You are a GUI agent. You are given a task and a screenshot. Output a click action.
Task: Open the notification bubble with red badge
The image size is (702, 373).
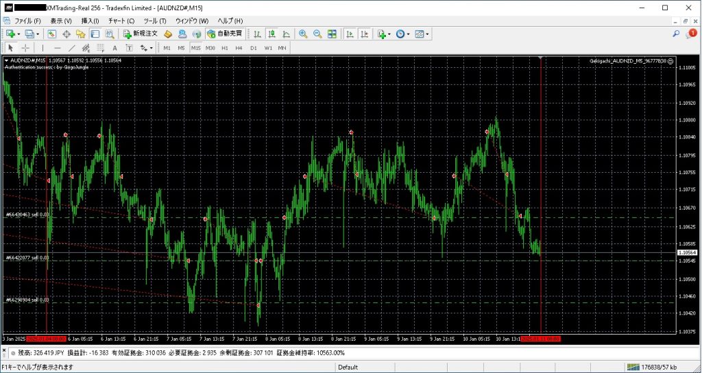690,34
